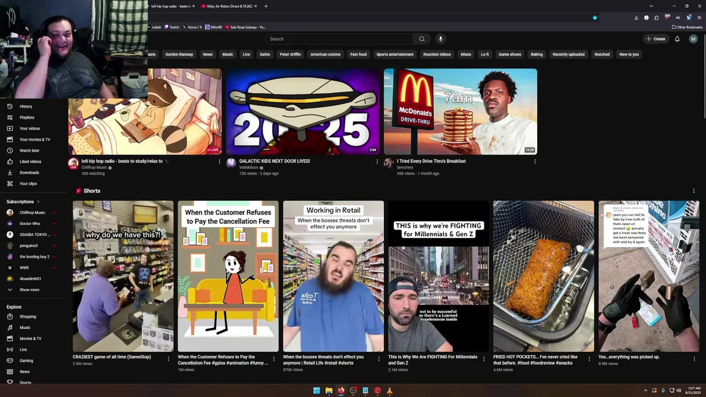Open options for lofi hip hop radio video
The width and height of the screenshot is (706, 397).
pyautogui.click(x=220, y=162)
